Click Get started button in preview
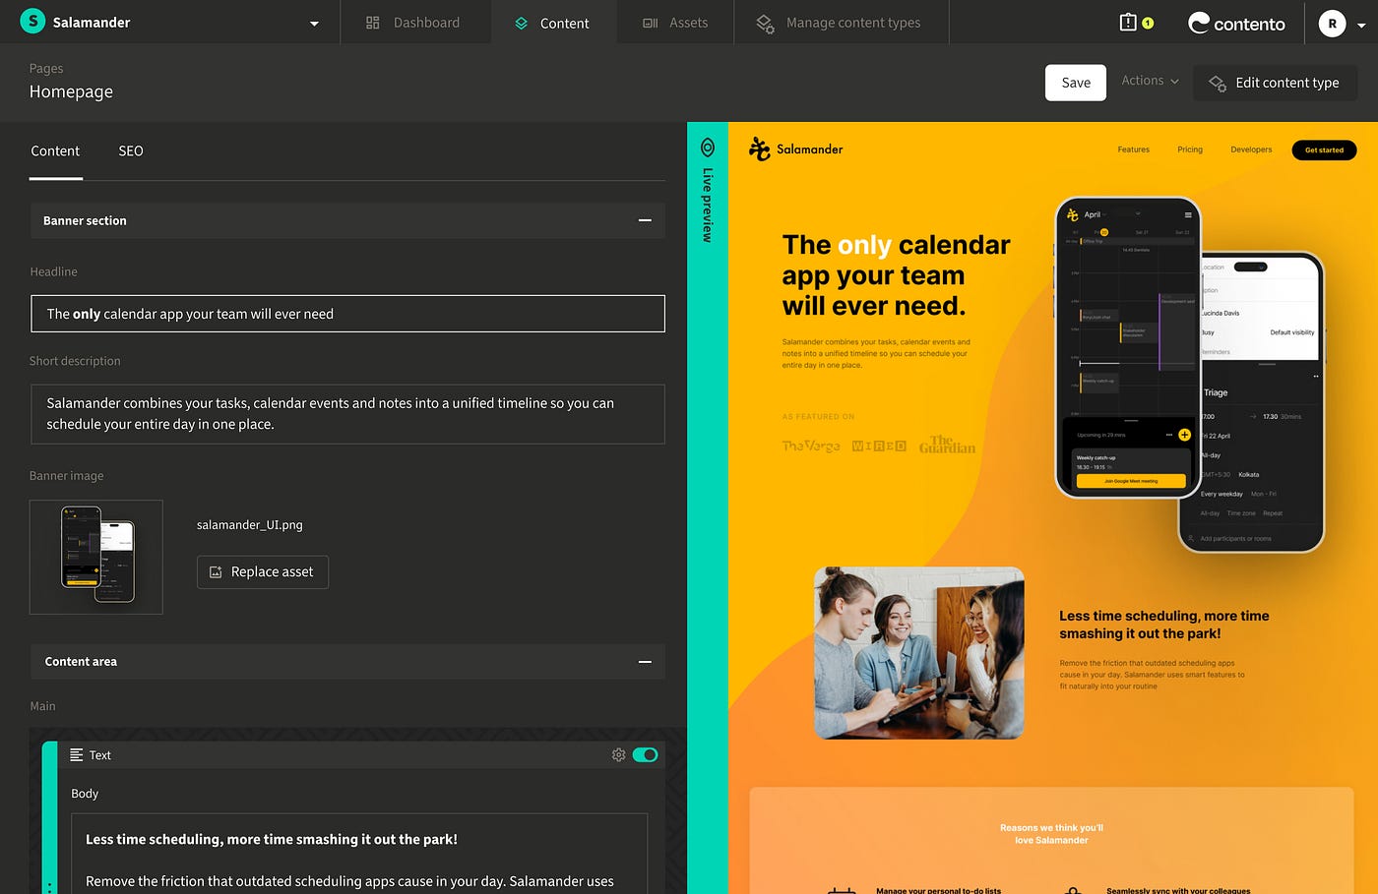Viewport: 1378px width, 894px height. tap(1324, 149)
